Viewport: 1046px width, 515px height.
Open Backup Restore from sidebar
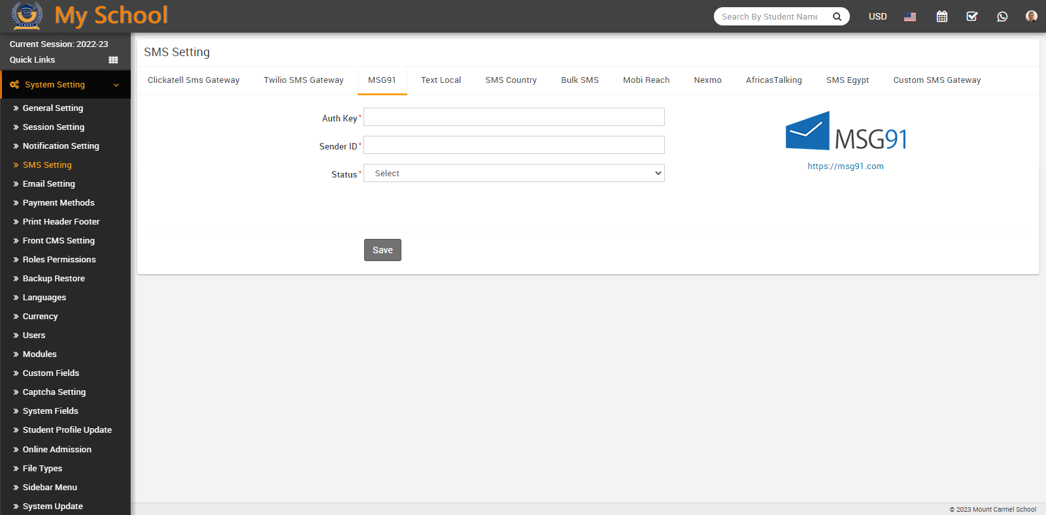[54, 279]
